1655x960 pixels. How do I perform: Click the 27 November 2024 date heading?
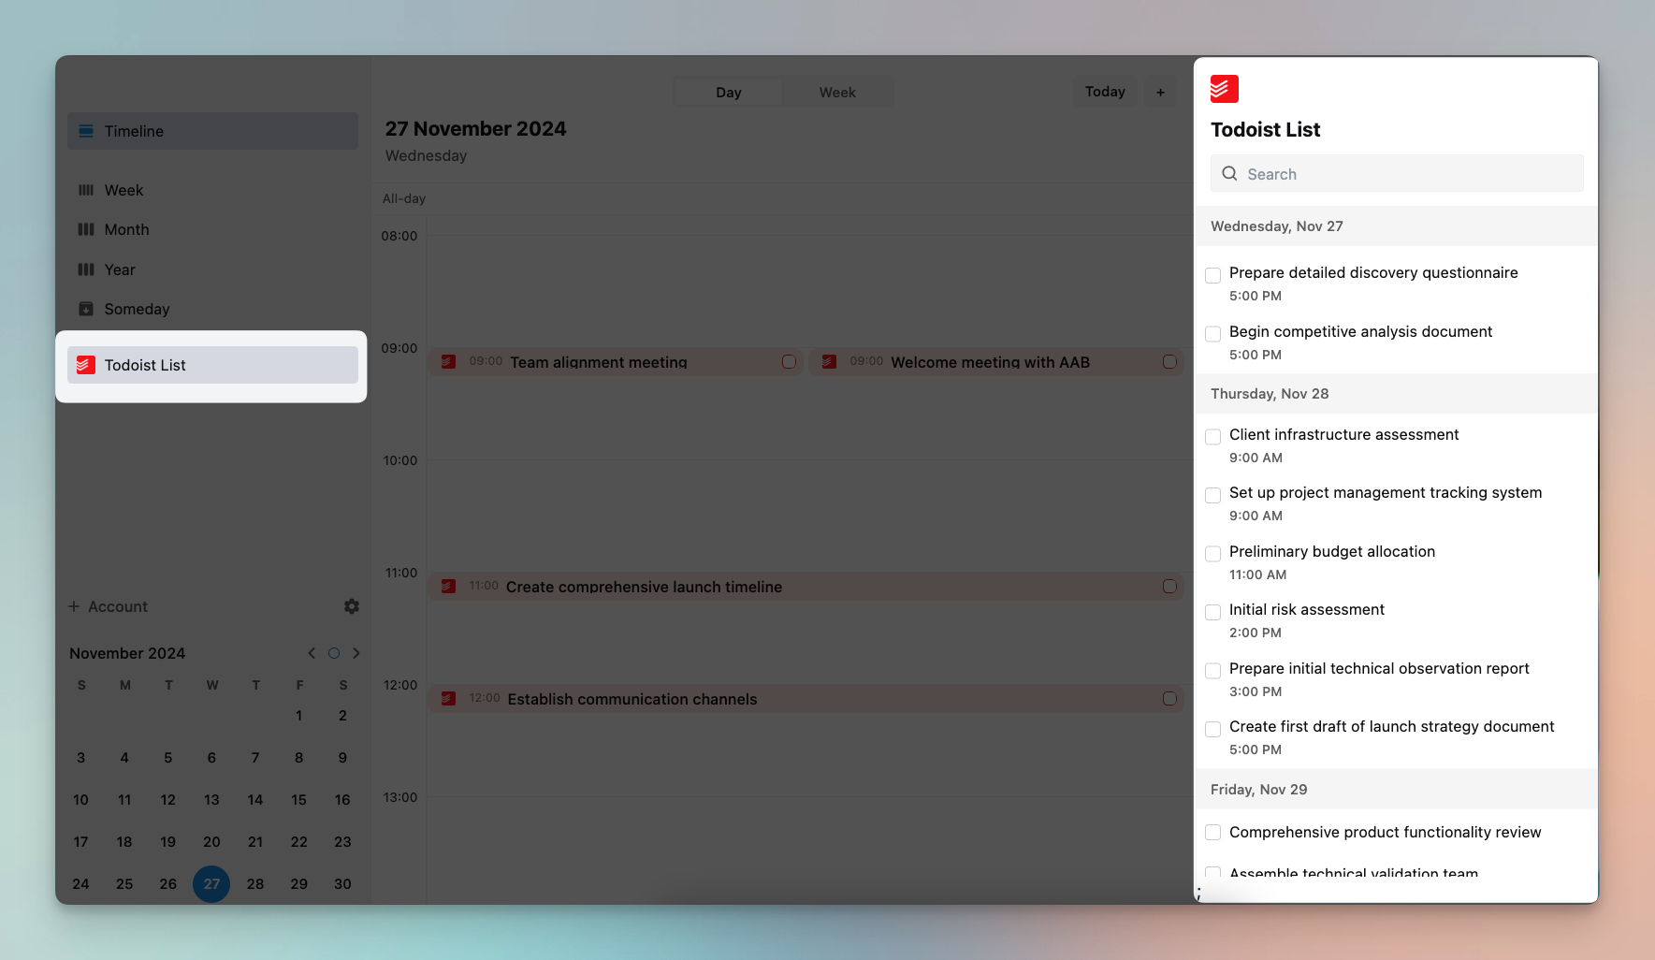click(475, 129)
